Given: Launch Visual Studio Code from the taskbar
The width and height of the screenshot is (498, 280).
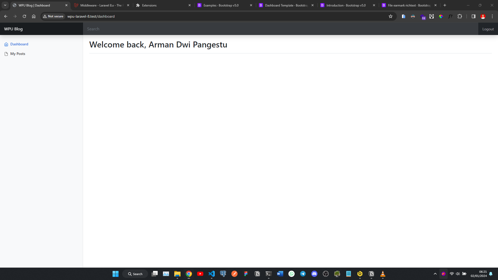Looking at the screenshot, I should (x=212, y=274).
